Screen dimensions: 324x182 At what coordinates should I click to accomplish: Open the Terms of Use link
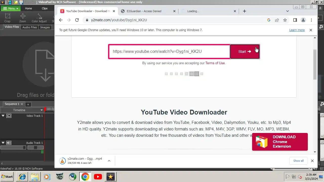[x=215, y=63]
